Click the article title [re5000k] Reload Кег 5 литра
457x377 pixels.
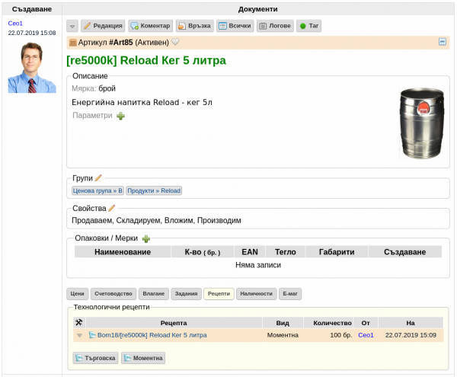146,60
